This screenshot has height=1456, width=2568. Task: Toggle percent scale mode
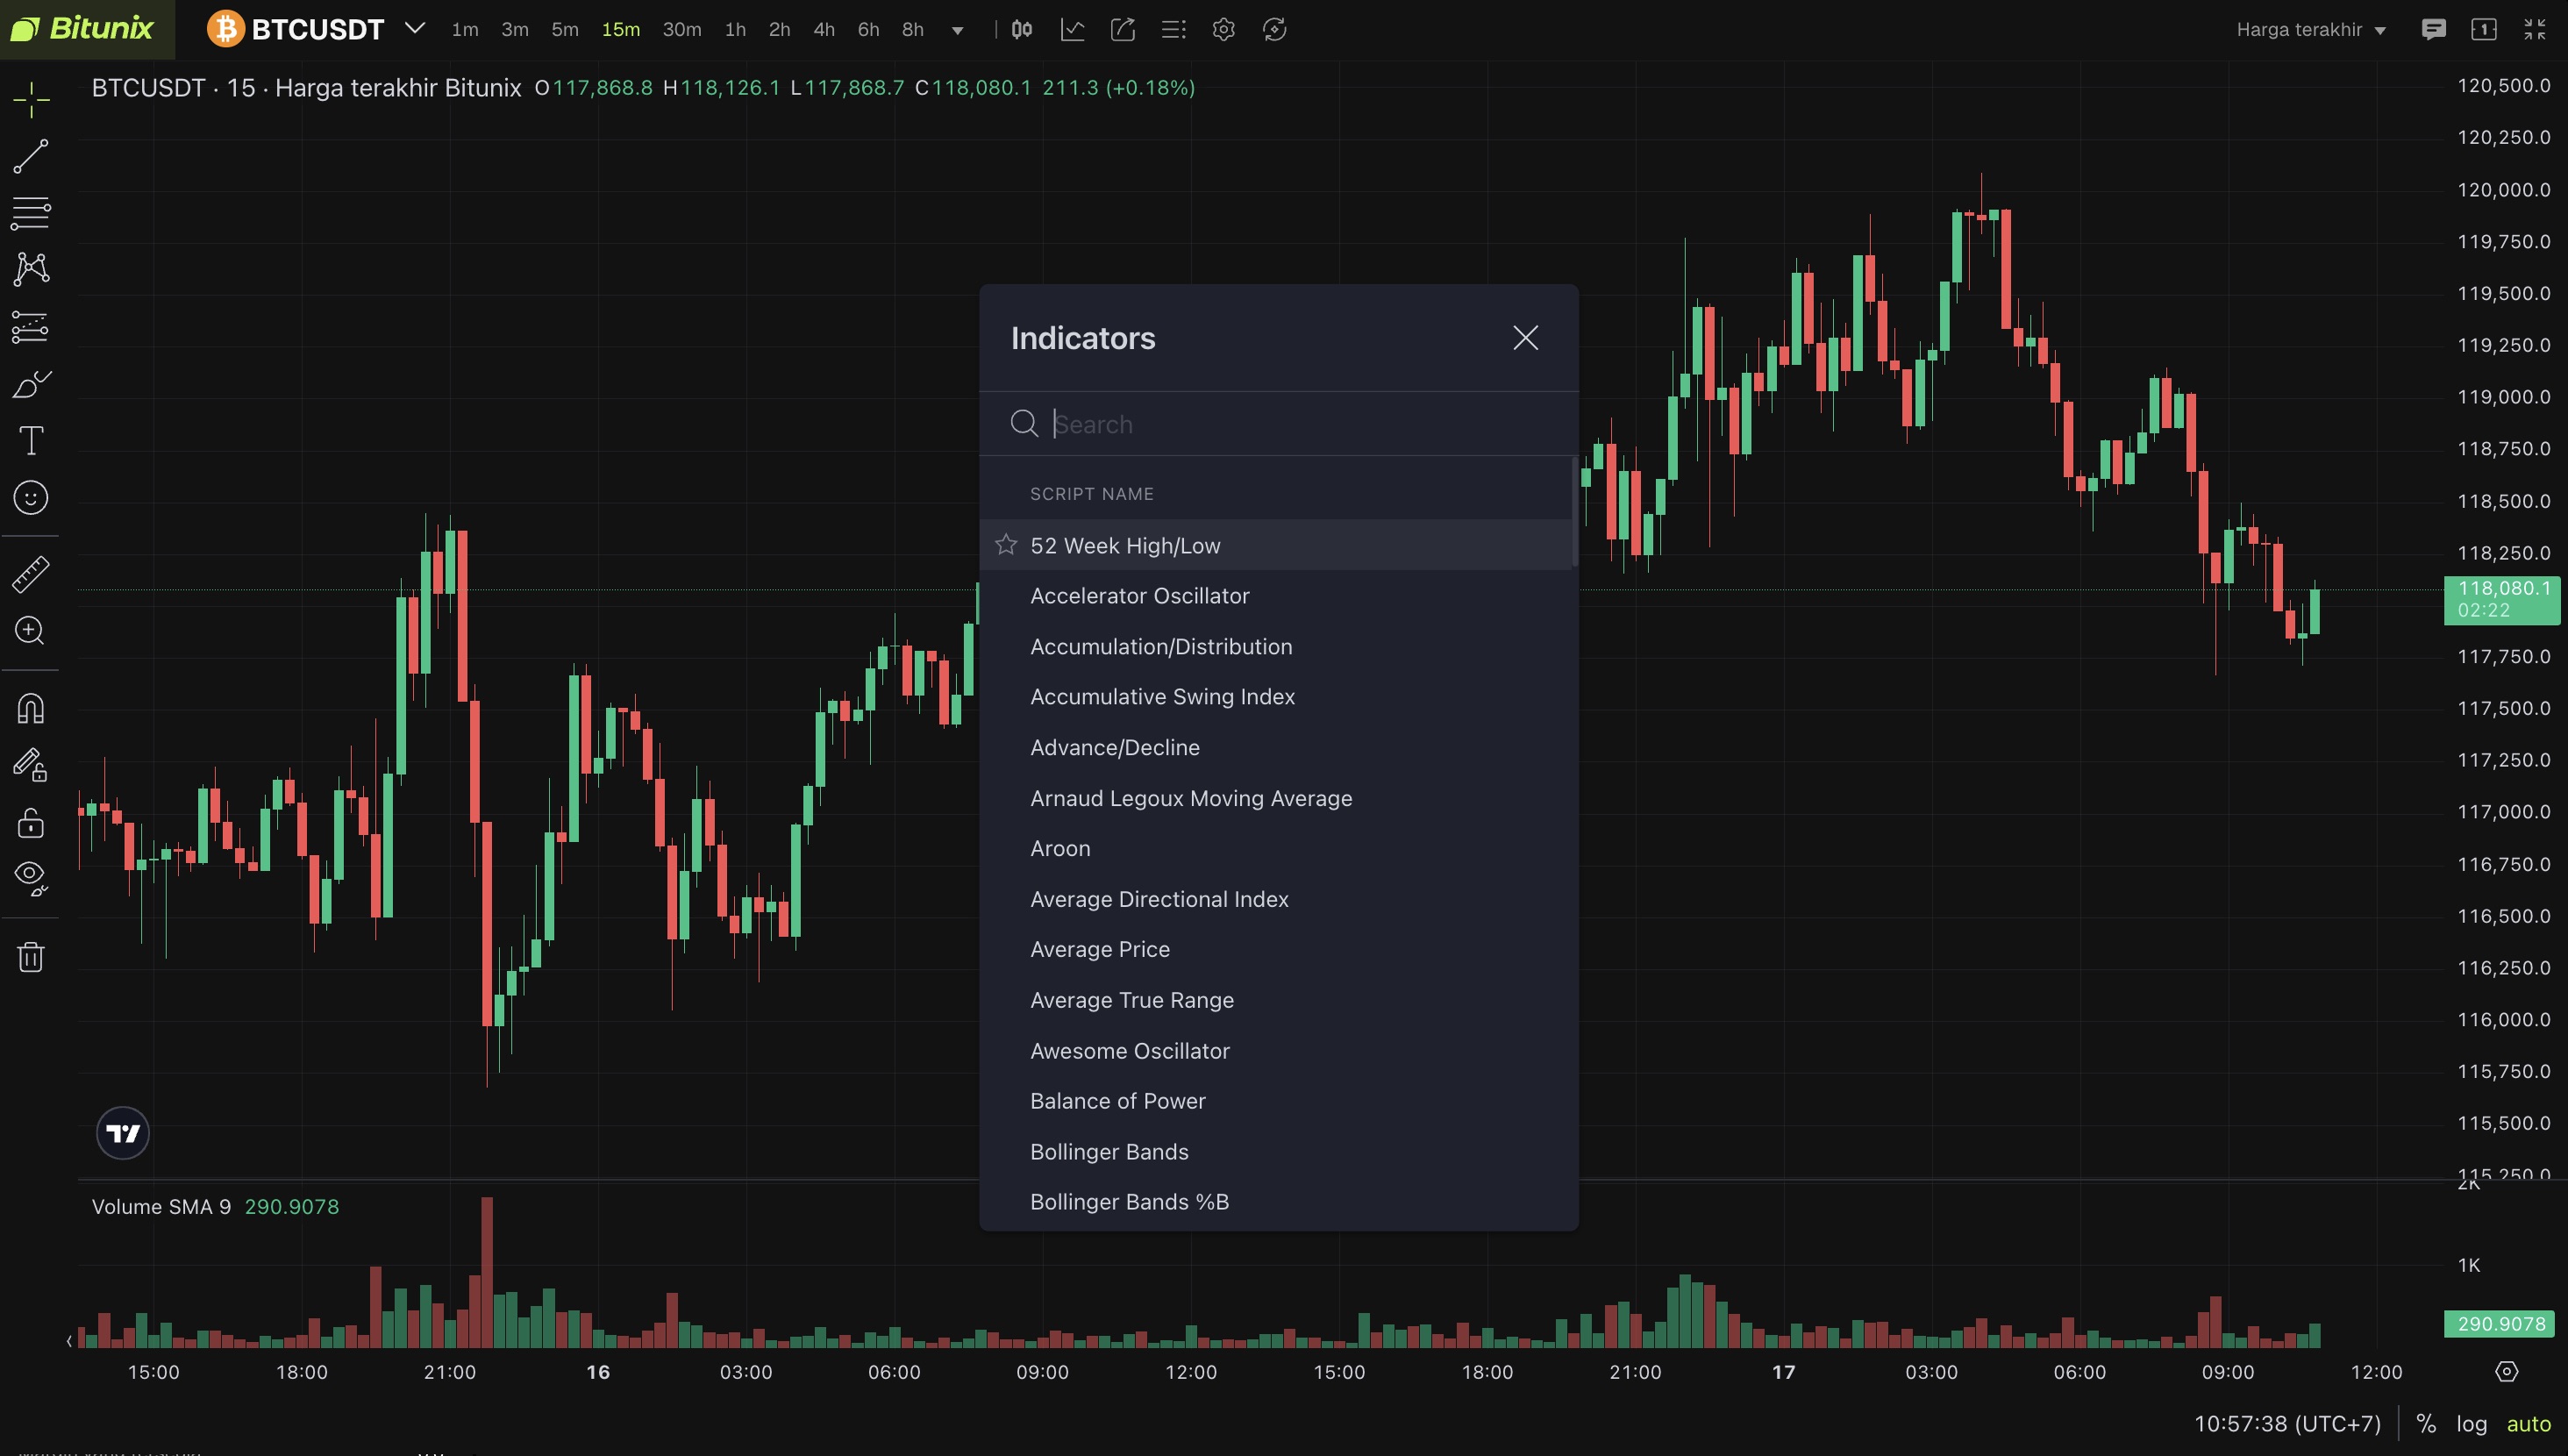click(x=2426, y=1423)
